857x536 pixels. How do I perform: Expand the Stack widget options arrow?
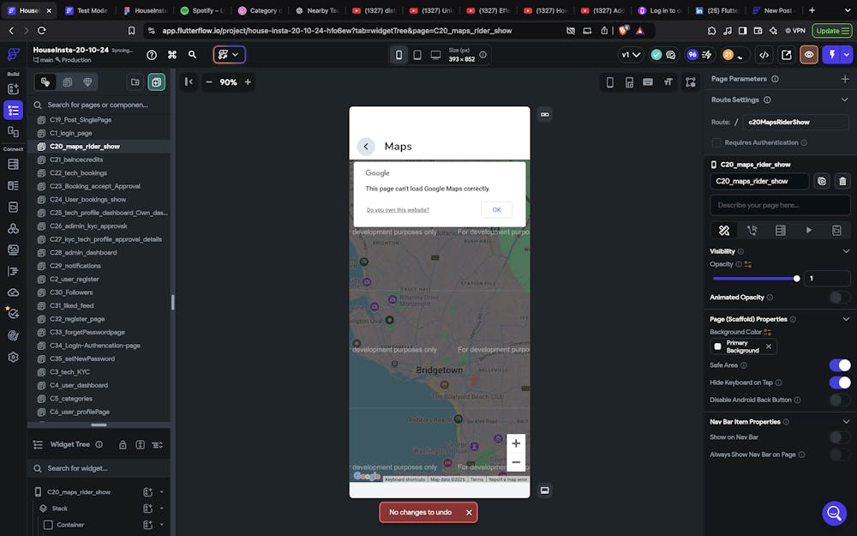coord(161,509)
